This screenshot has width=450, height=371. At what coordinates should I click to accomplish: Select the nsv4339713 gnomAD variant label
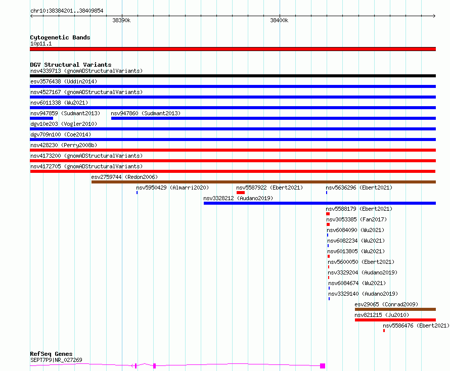86,71
